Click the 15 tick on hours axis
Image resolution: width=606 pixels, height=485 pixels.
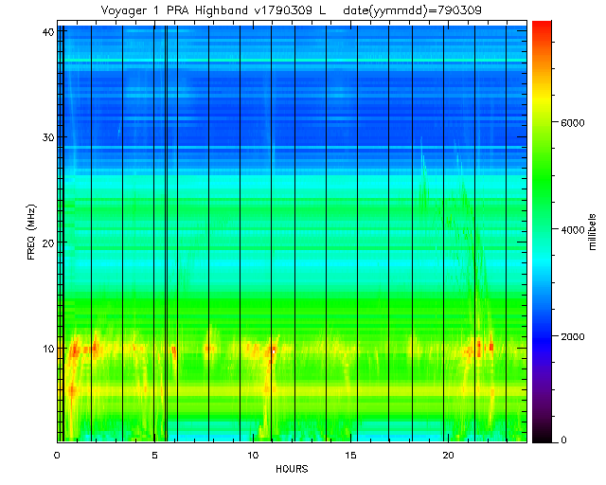(x=350, y=455)
